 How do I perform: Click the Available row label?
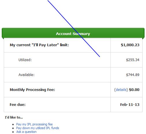pos(27,75)
